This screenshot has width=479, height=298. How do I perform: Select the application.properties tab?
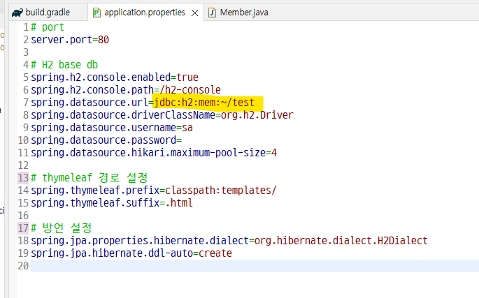(x=145, y=13)
